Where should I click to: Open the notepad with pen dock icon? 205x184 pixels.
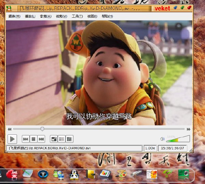click(27, 173)
